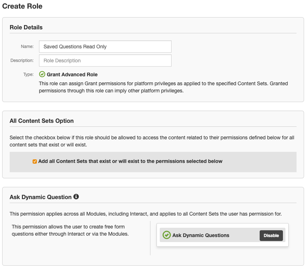Image resolution: width=308 pixels, height=270 pixels.
Task: Click the instruction starting with Select the checkbox below
Action: point(152,141)
